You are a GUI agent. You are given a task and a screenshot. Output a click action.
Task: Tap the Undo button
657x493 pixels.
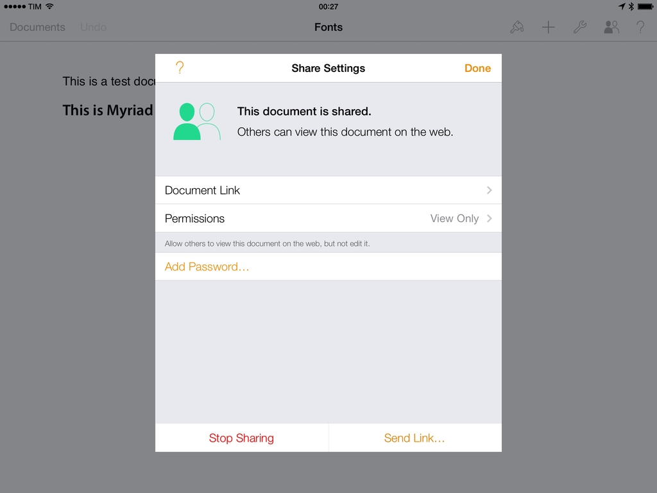tap(93, 27)
